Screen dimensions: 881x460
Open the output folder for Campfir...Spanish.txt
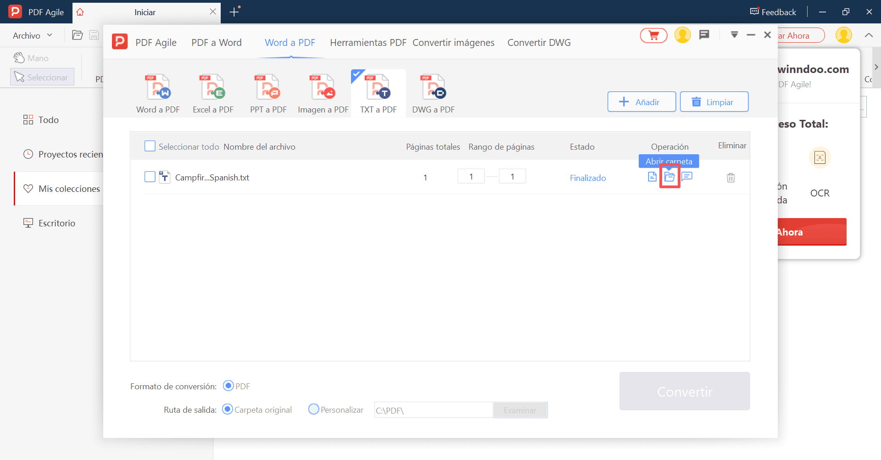point(669,177)
